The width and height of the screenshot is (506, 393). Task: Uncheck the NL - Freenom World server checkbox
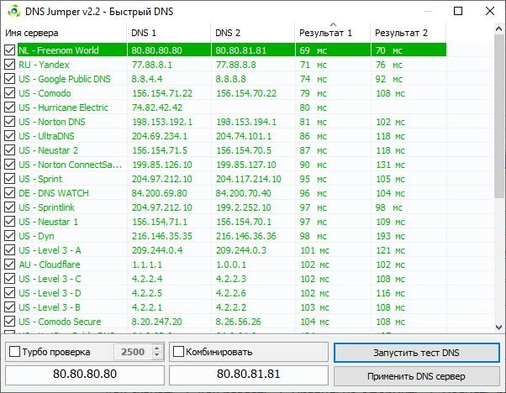[10, 50]
